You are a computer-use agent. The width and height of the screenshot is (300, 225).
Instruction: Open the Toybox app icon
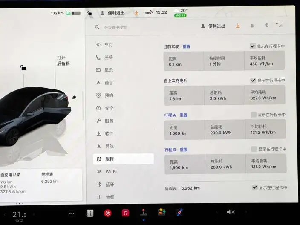pos(162,212)
